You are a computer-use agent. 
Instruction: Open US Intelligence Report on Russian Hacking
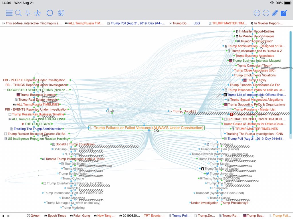tap(36, 139)
